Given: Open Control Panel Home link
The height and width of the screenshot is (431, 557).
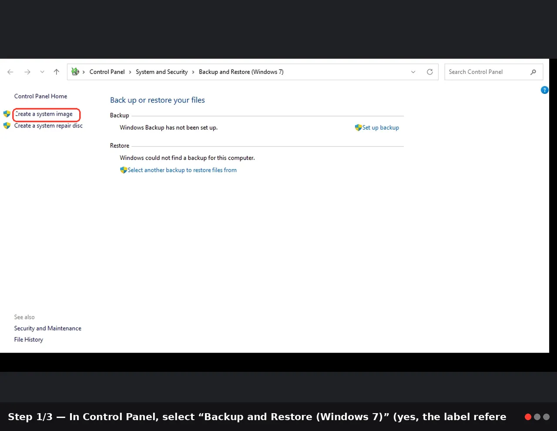Looking at the screenshot, I should tap(40, 96).
